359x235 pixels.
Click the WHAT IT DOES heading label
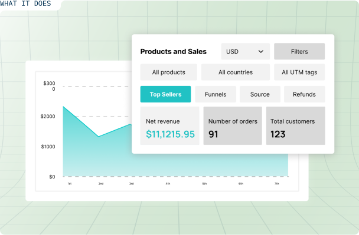point(25,4)
